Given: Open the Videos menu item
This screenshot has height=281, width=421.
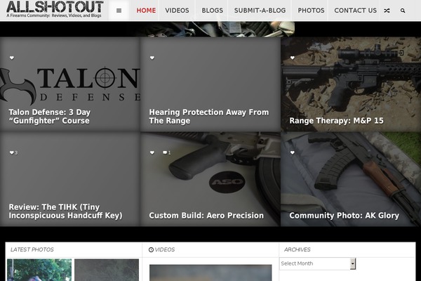Looking at the screenshot, I should click(x=177, y=11).
